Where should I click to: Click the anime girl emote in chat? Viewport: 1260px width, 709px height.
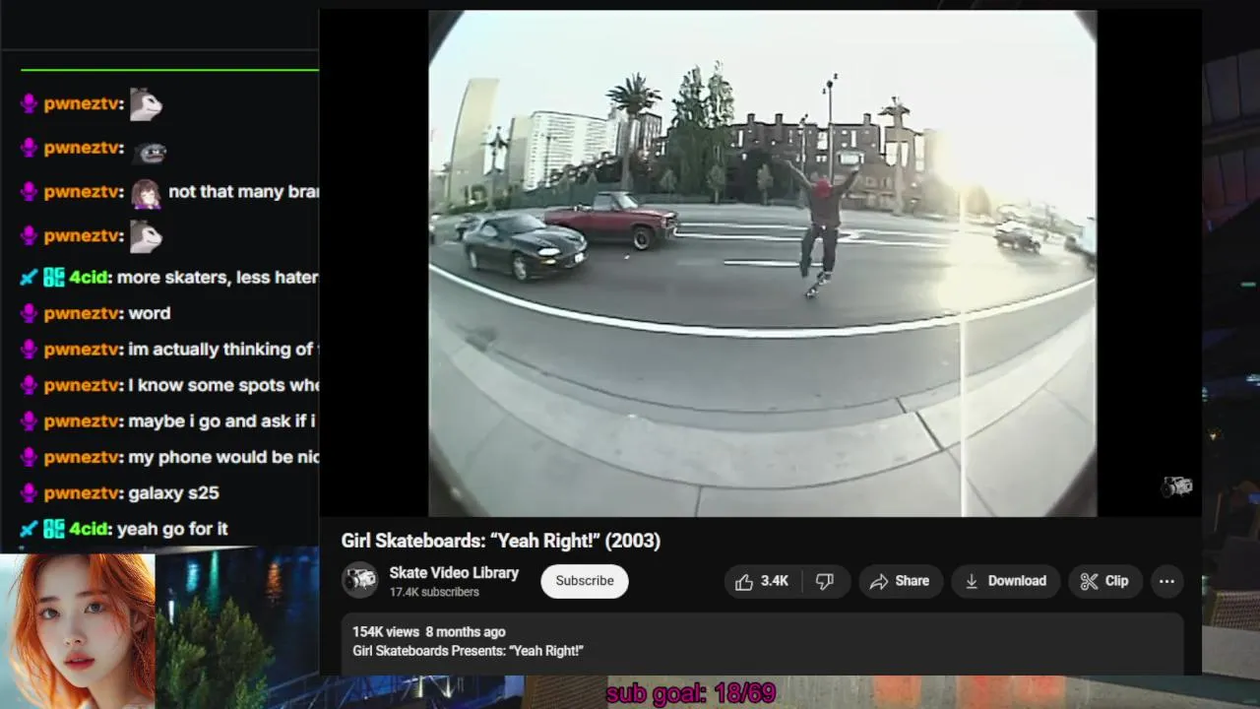tap(147, 192)
